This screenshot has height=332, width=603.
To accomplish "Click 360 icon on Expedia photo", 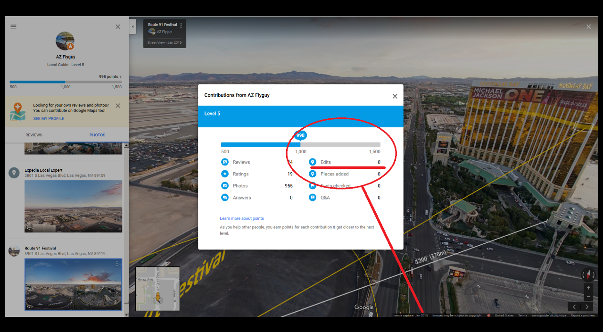I will [x=30, y=228].
